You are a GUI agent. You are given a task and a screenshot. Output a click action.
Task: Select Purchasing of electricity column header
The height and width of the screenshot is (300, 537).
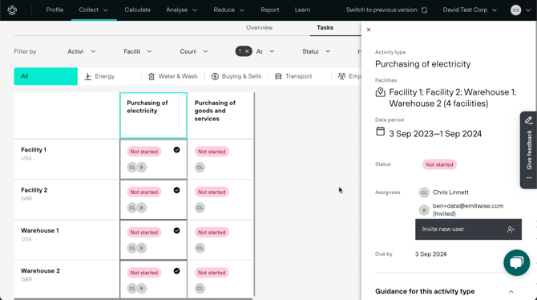[153, 116]
